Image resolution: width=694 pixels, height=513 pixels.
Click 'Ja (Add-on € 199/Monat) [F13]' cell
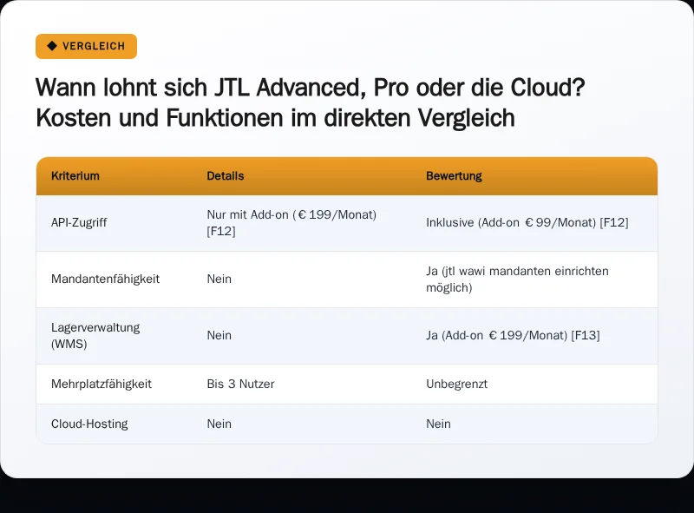pyautogui.click(x=513, y=335)
